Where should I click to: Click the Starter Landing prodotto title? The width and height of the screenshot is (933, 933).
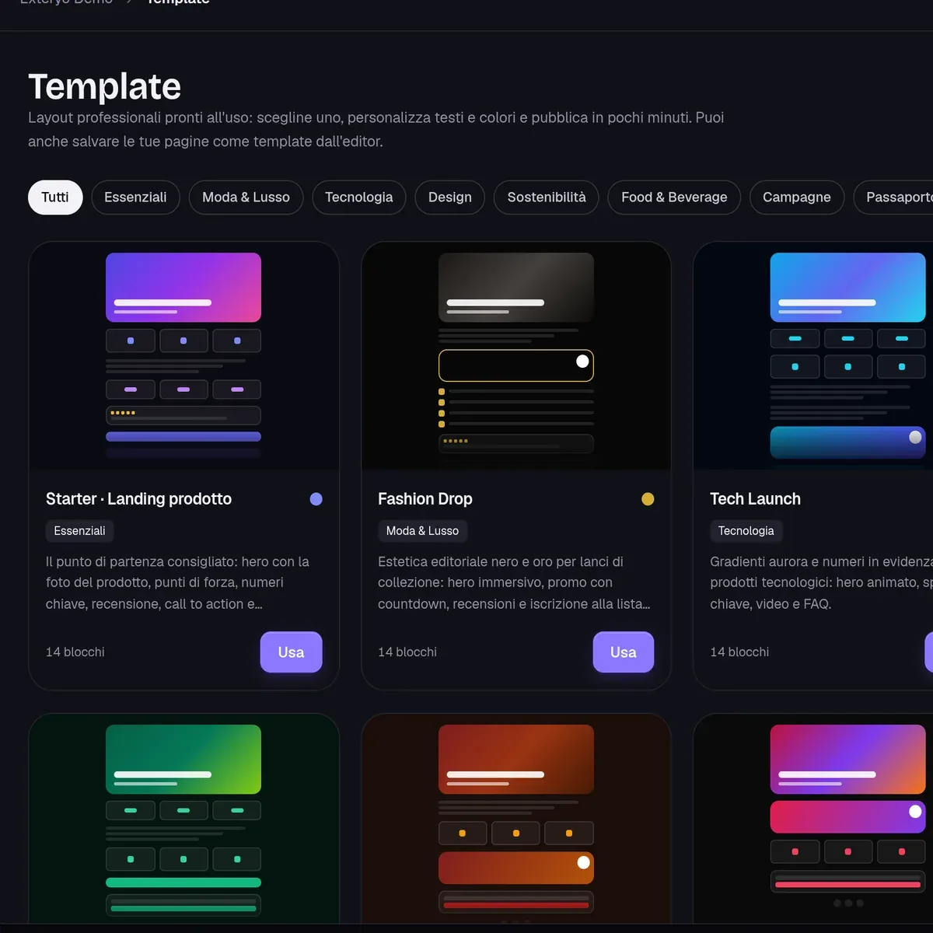click(x=138, y=499)
